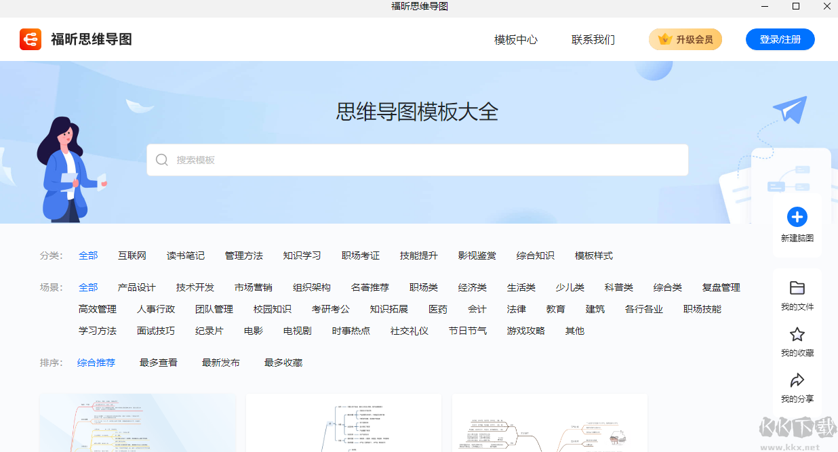This screenshot has width=838, height=452.
Task: Click the 我的分享 share icon
Action: [797, 380]
